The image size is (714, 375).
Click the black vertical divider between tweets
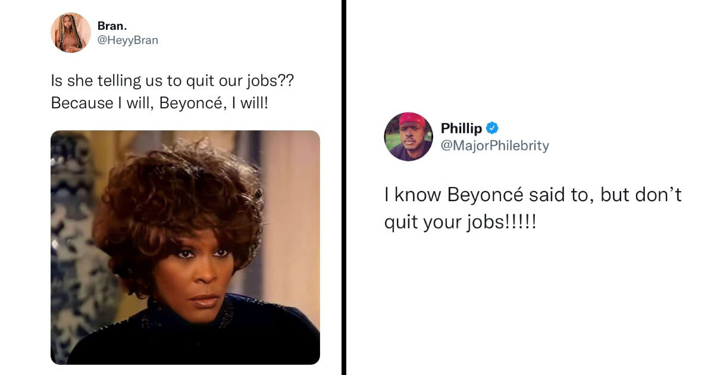click(x=344, y=187)
